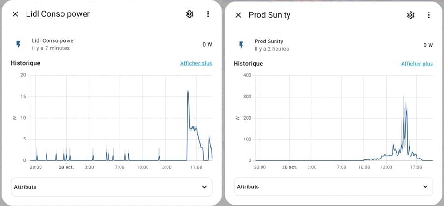Screen dimensions: 444x206
Task: Click the 0 W value of Prod Sunity
Action: [x=428, y=45]
